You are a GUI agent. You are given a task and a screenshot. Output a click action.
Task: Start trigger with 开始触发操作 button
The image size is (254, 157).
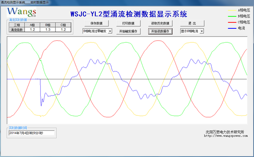coord(128,31)
